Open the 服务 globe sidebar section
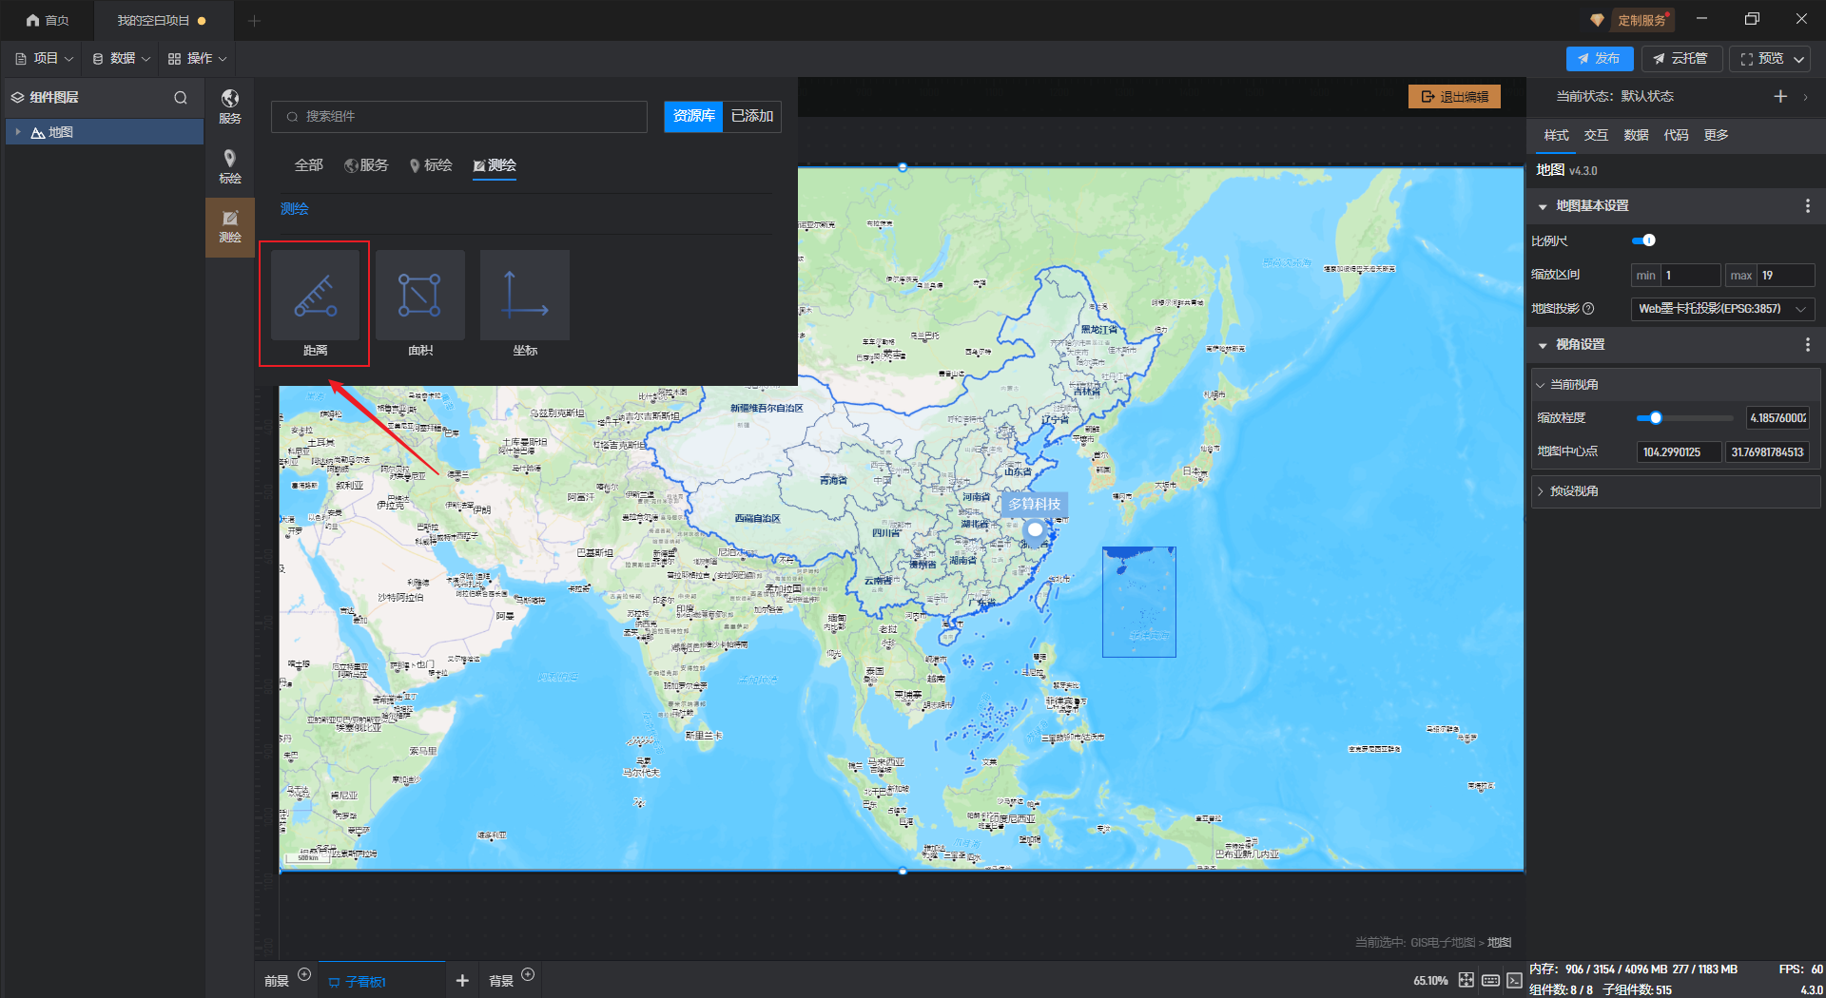1826x998 pixels. click(229, 106)
